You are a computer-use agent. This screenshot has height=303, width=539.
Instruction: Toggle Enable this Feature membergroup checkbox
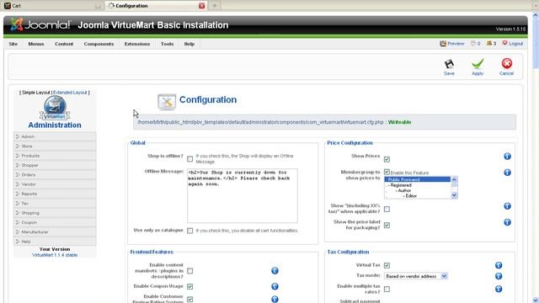(x=387, y=172)
